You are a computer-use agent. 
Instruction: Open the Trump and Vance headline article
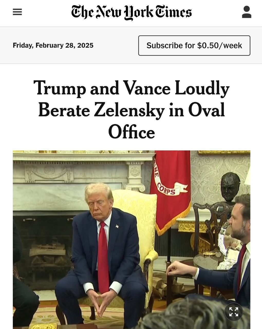pos(131,110)
